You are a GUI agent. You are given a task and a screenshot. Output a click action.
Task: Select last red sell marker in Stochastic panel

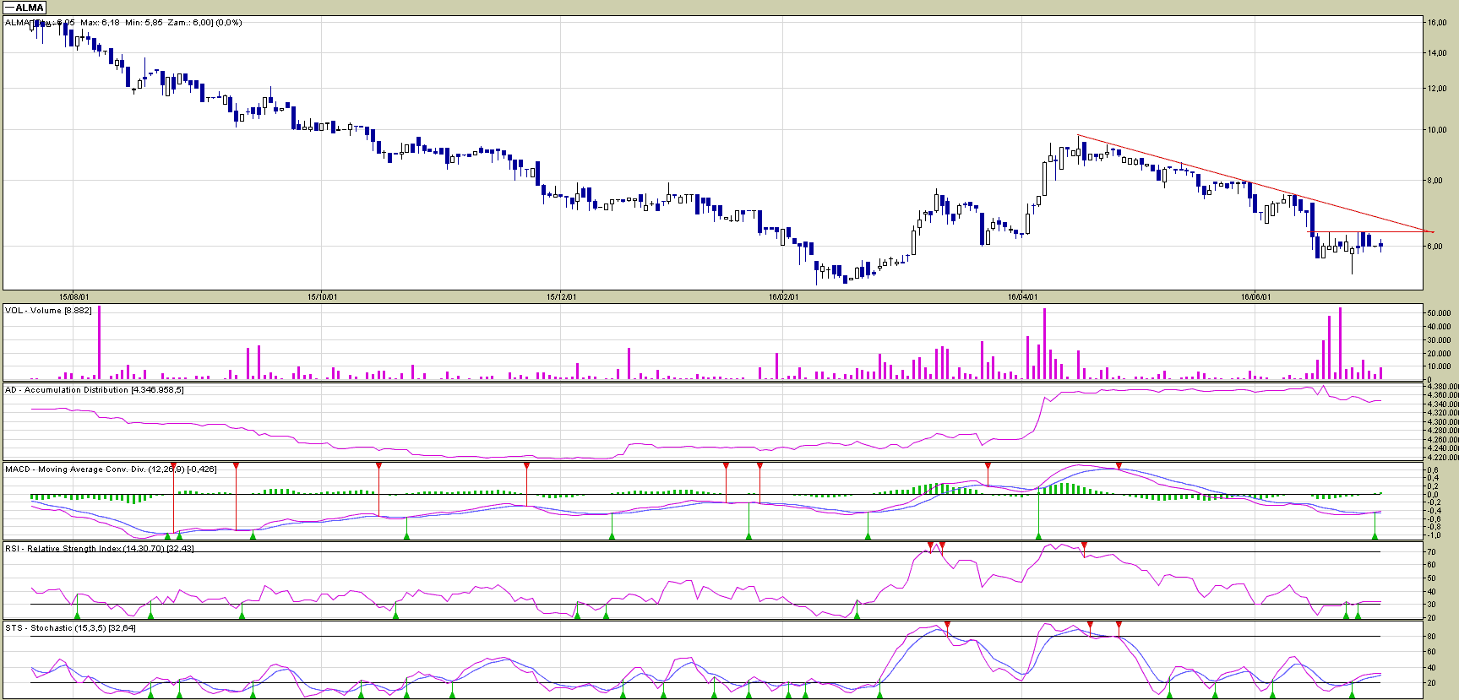click(x=1119, y=625)
